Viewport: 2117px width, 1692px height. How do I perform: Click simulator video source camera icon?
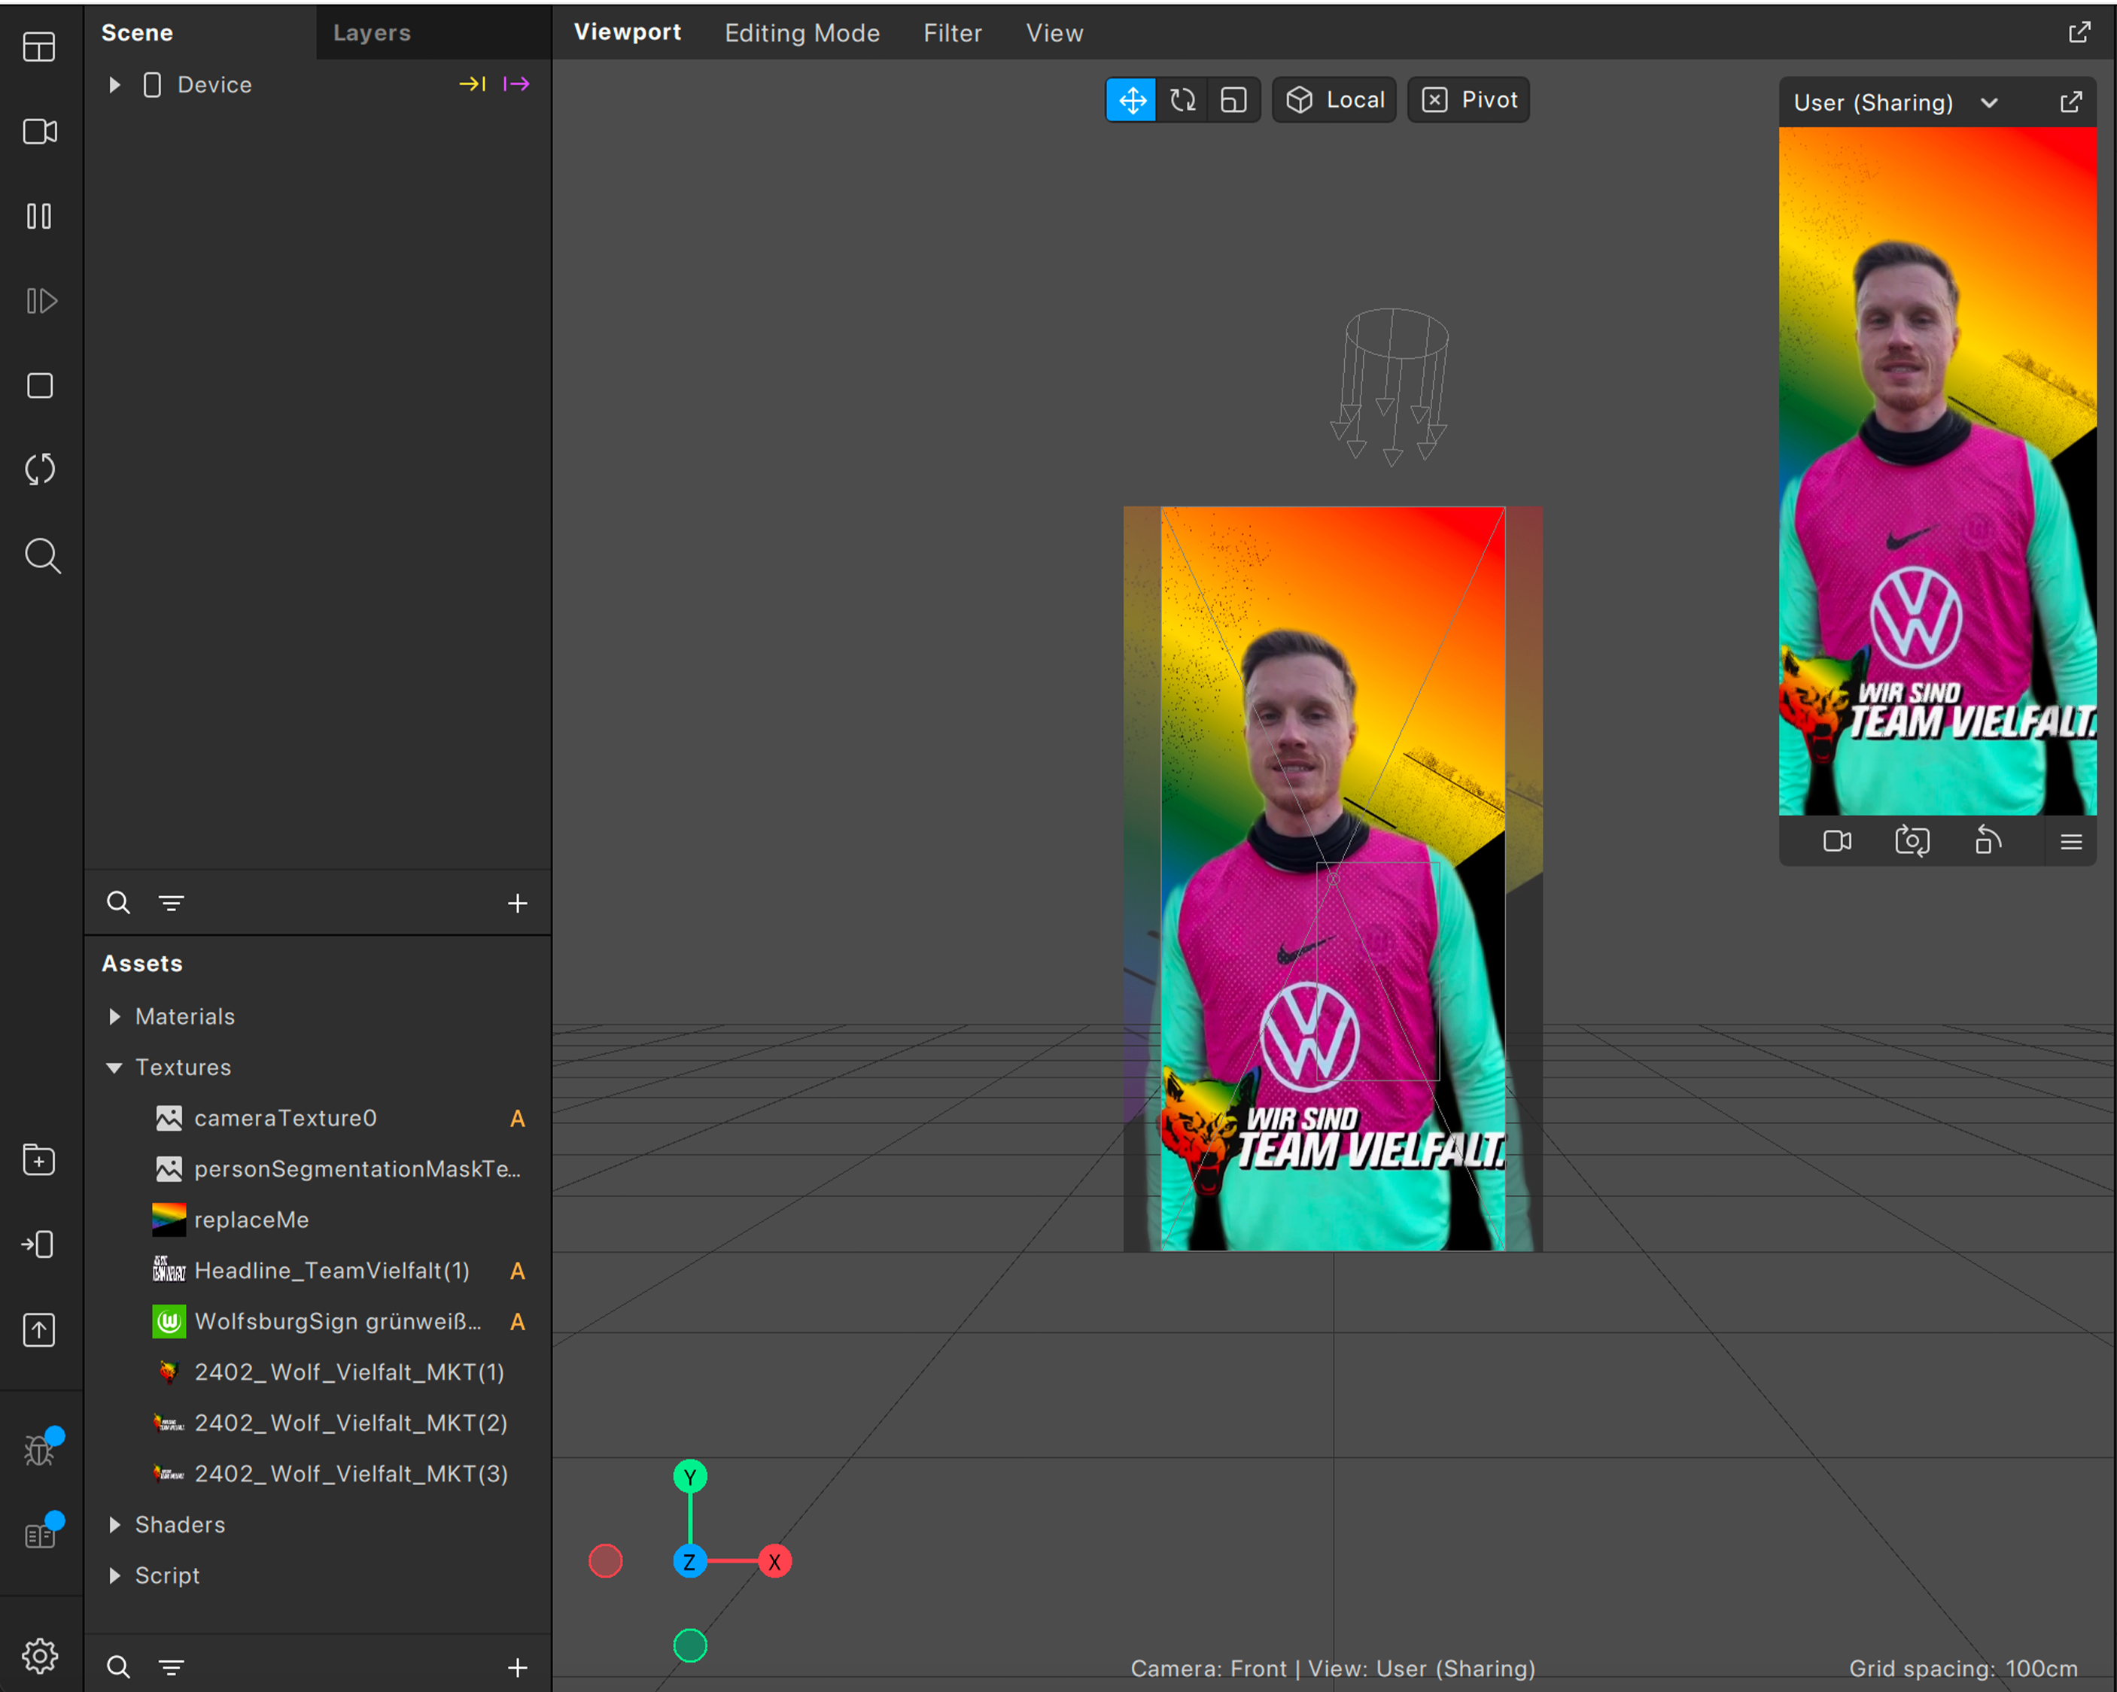click(x=1837, y=841)
